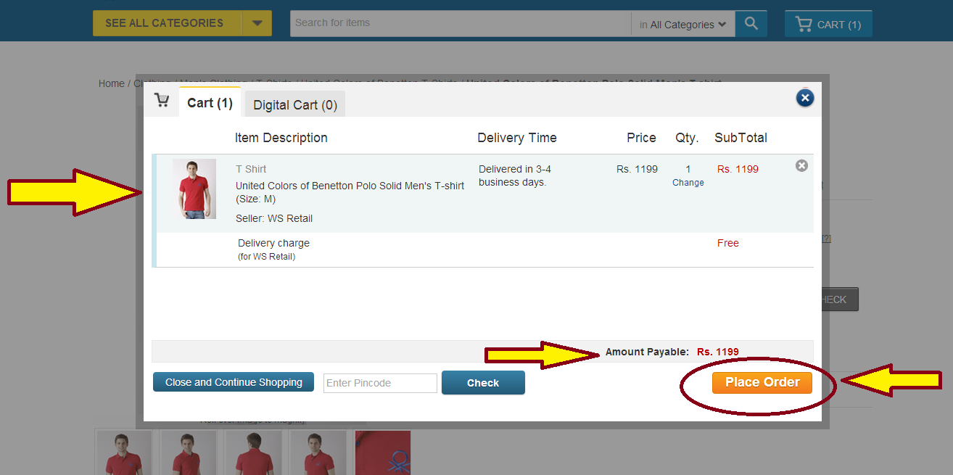
Task: Focus the Enter Pincode field
Action: 380,383
